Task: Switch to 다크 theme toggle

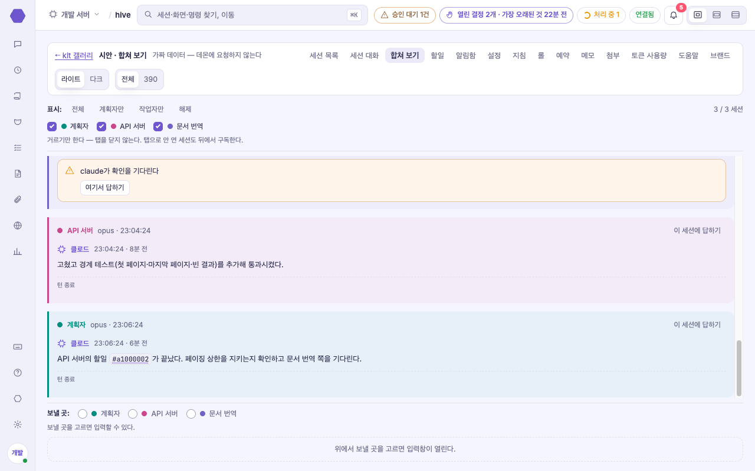Action: 96,79
